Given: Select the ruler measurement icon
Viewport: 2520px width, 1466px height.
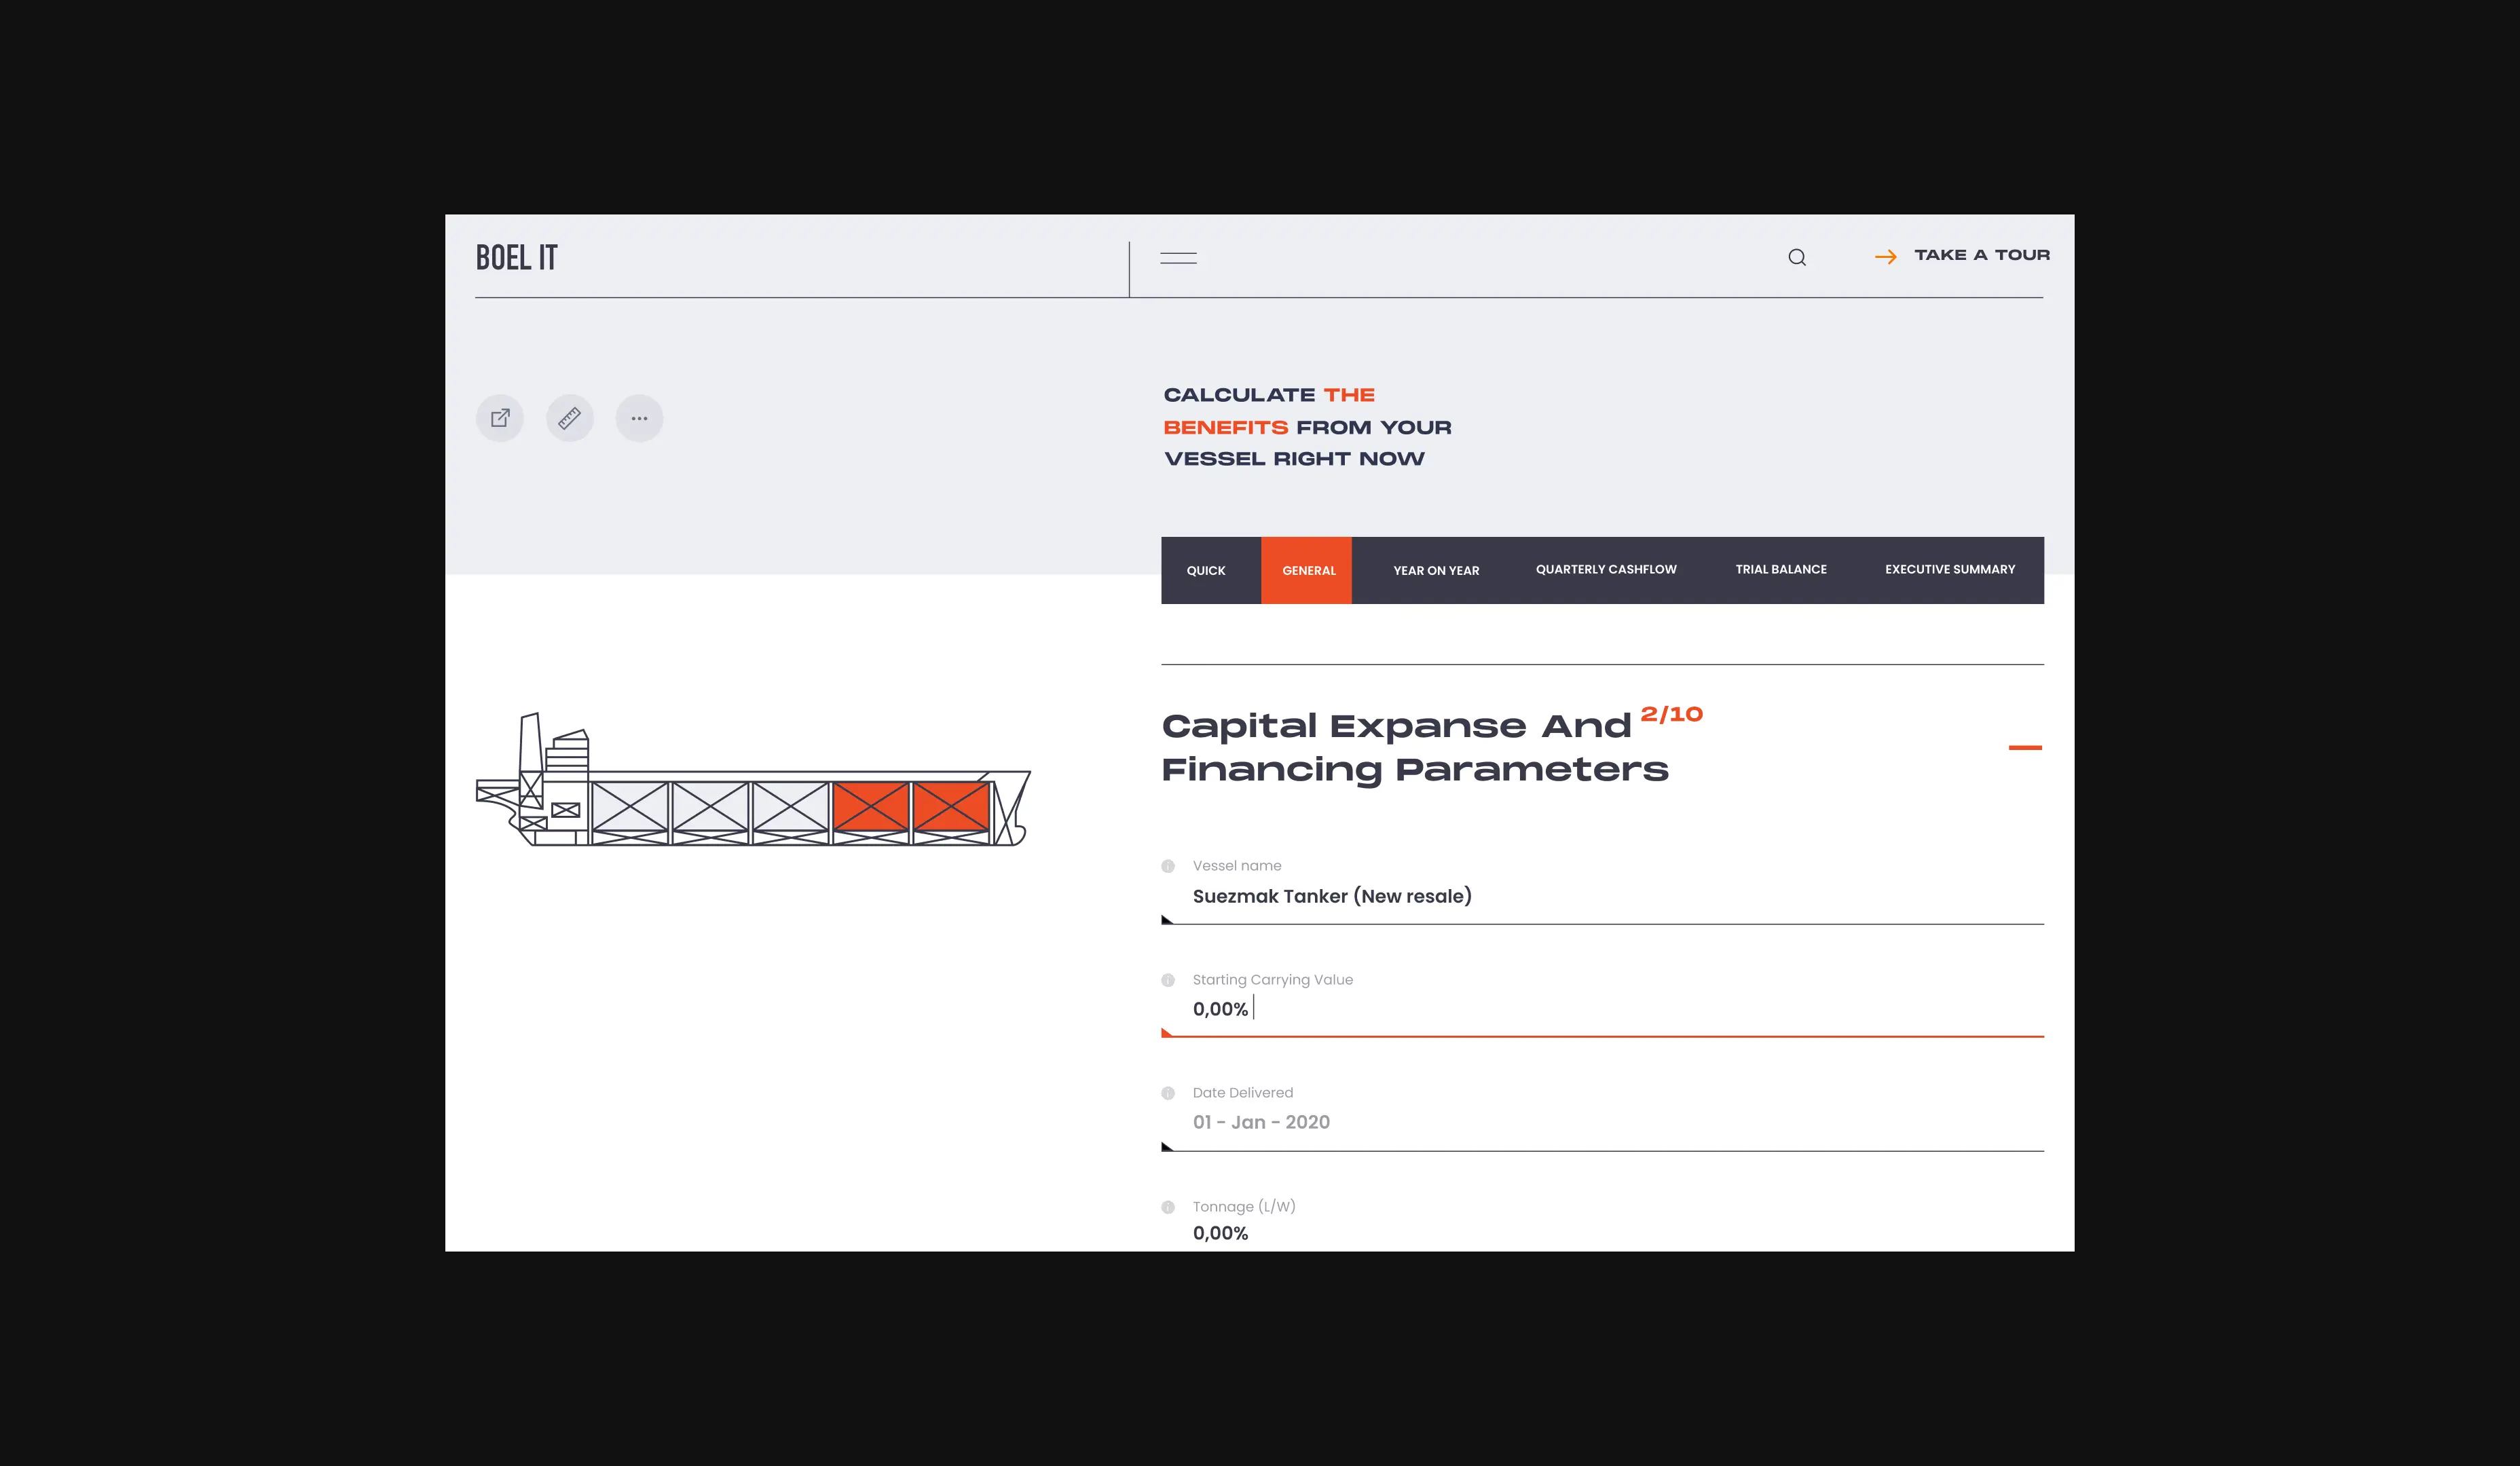Looking at the screenshot, I should point(570,418).
